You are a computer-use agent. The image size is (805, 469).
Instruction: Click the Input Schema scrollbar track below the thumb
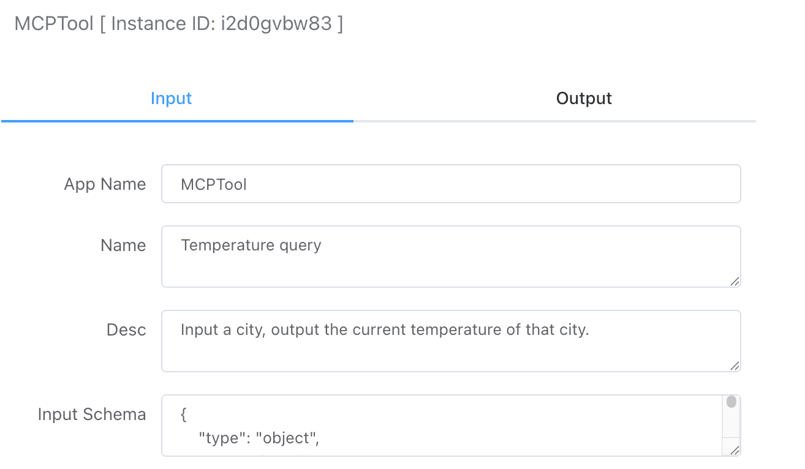pyautogui.click(x=731, y=426)
